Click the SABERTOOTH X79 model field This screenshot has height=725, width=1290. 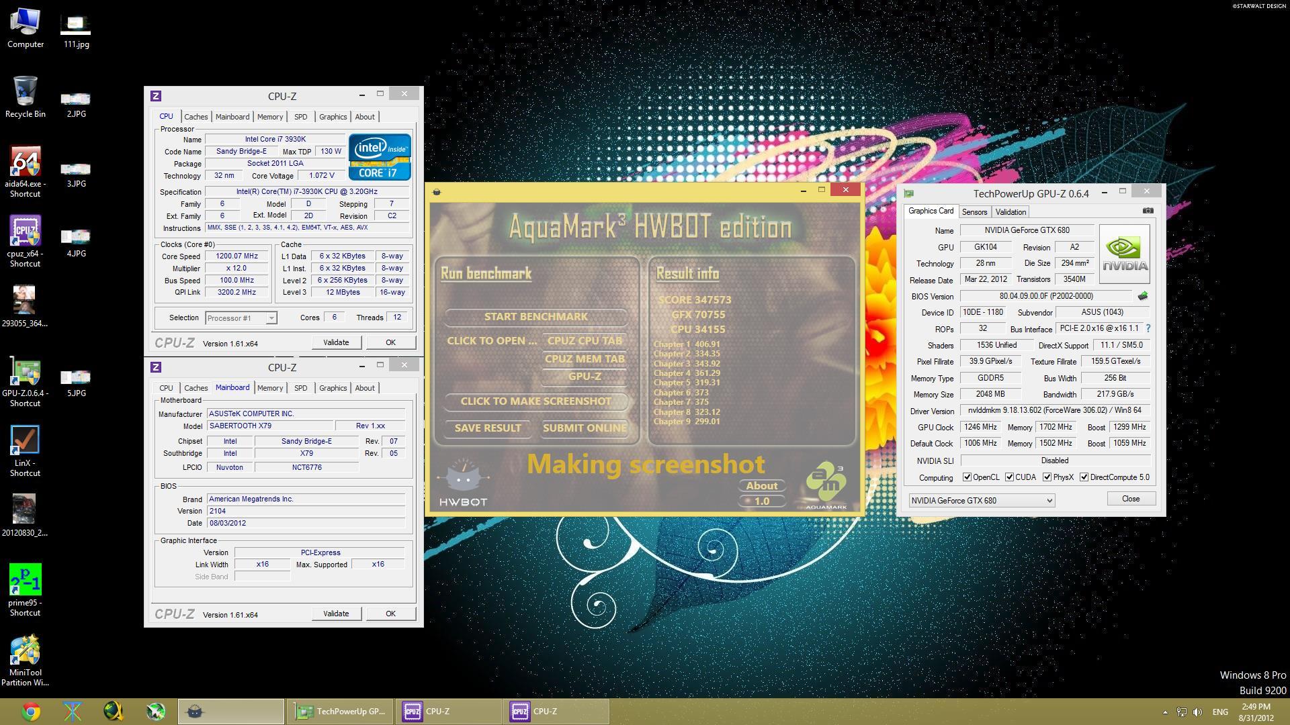click(x=269, y=426)
